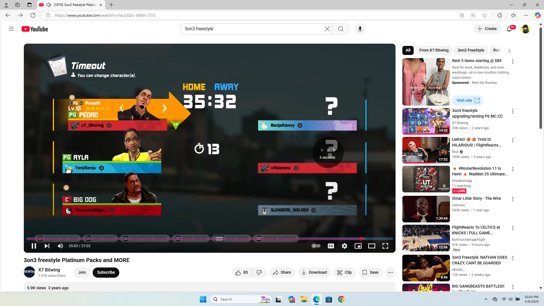Image resolution: width=544 pixels, height=306 pixels.
Task: Toggle theater mode
Action: click(372, 246)
